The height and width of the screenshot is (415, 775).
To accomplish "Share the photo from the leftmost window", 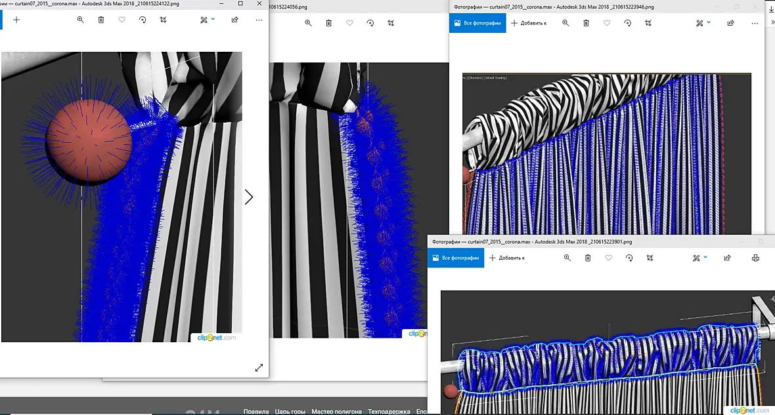I will click(x=234, y=20).
